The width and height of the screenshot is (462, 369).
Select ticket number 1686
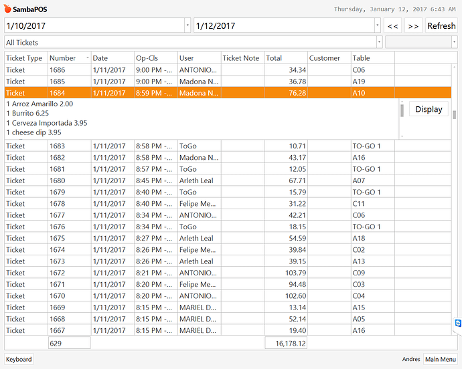click(x=57, y=70)
